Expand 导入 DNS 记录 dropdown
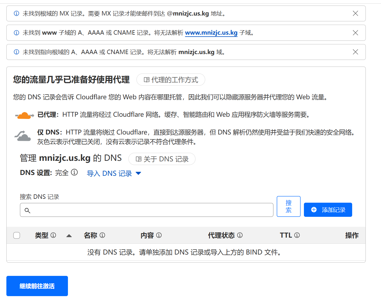 114,174
